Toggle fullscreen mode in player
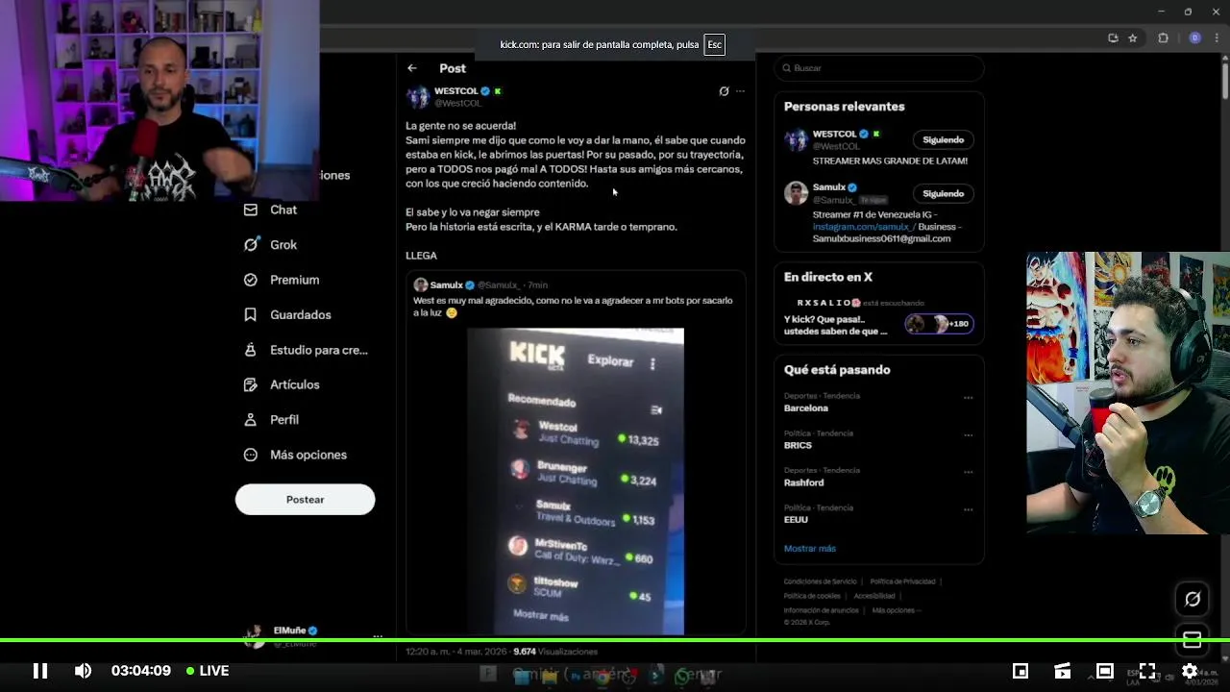 pyautogui.click(x=1147, y=671)
